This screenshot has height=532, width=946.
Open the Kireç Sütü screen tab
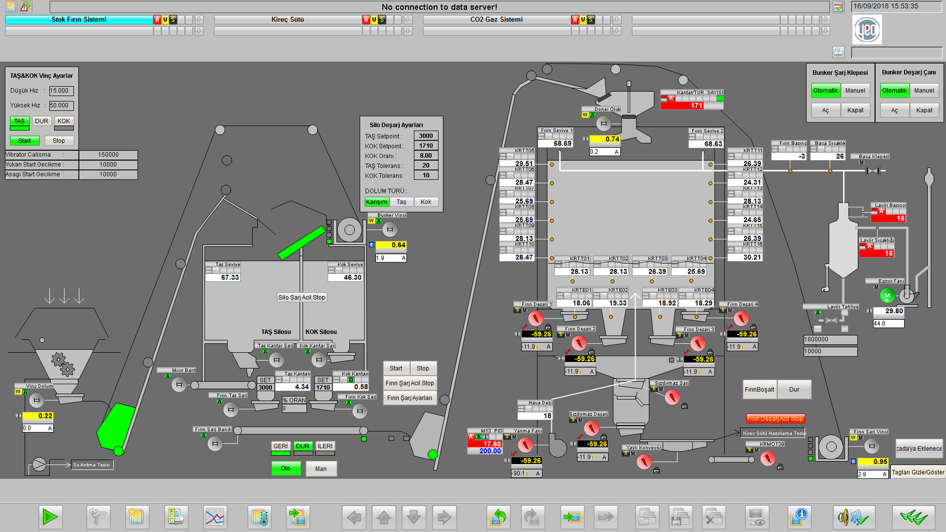287,20
